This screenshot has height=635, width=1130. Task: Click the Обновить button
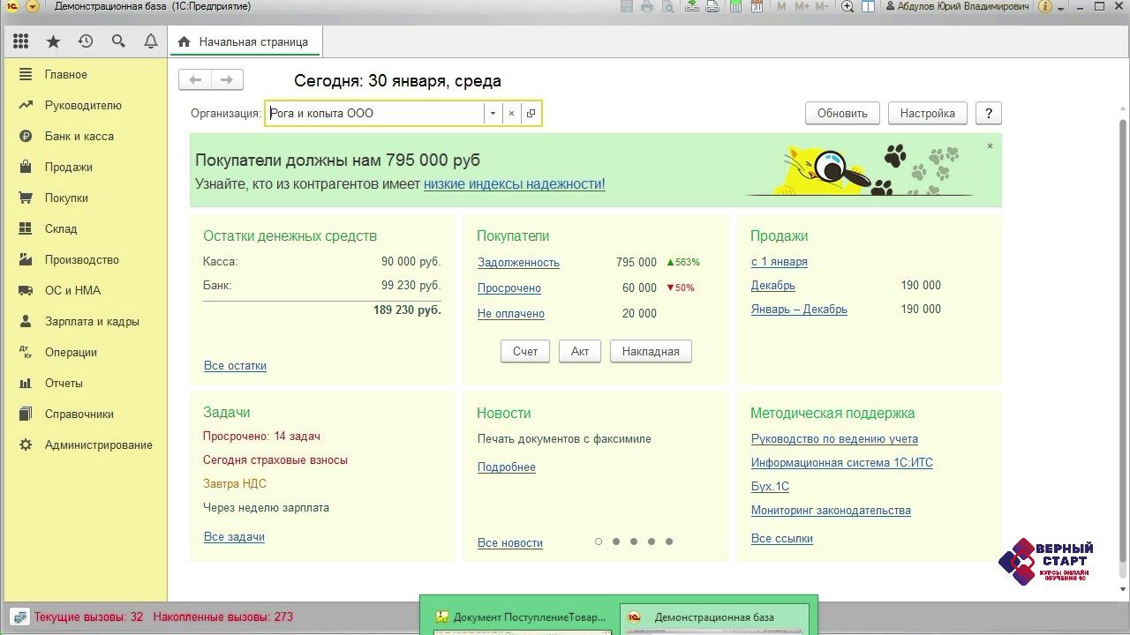[x=842, y=113]
